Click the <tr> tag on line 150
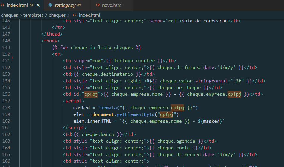This screenshot has height=167, width=284. [x=57, y=54]
